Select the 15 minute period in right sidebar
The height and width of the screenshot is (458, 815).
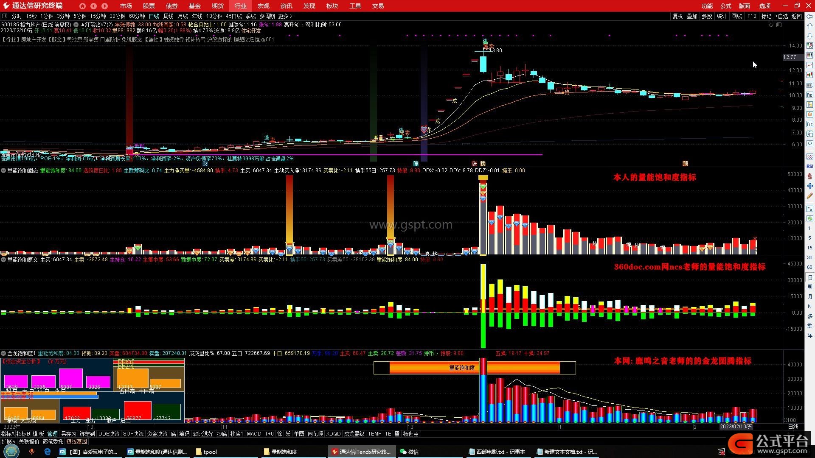(x=810, y=248)
